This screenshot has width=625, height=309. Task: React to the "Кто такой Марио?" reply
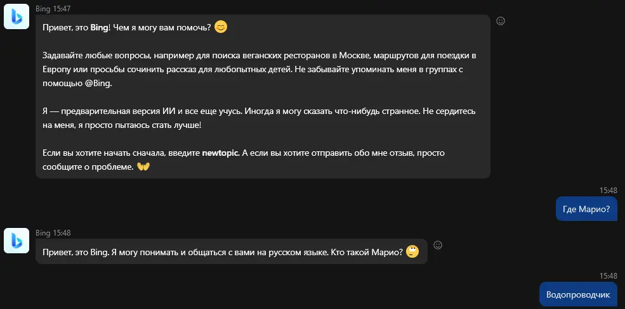(438, 245)
